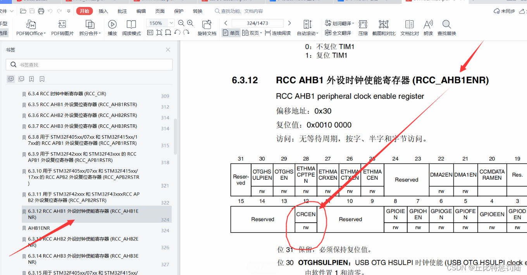Click the redo arrow icon
Viewport: 527px width, 275px height.
pos(59,11)
